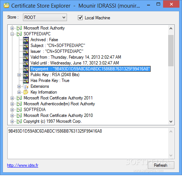Select the Issuer "CN=SOFTPEDIAPC" row
This screenshot has height=177, width=182.
[x=57, y=51]
